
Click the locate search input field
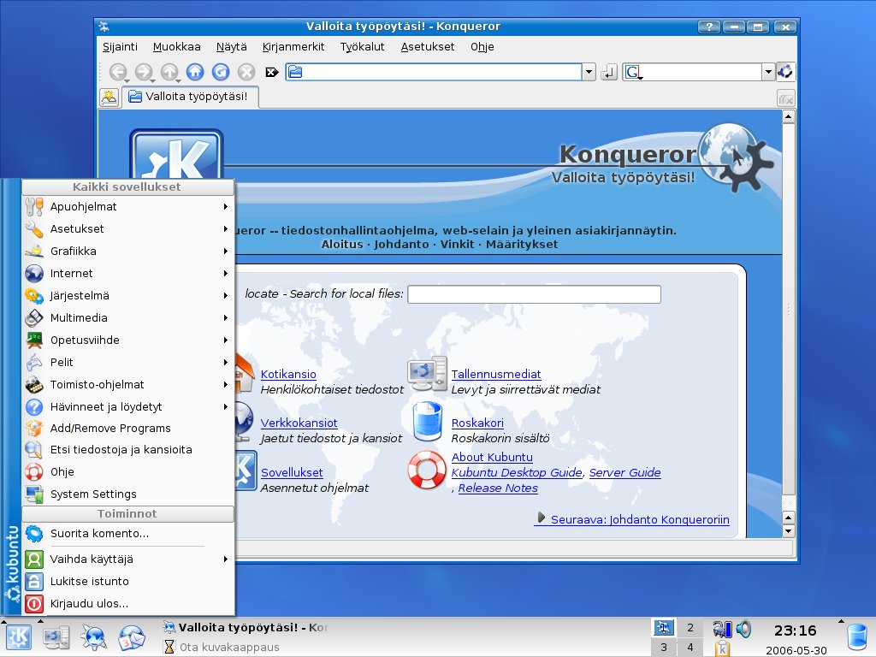coord(534,294)
